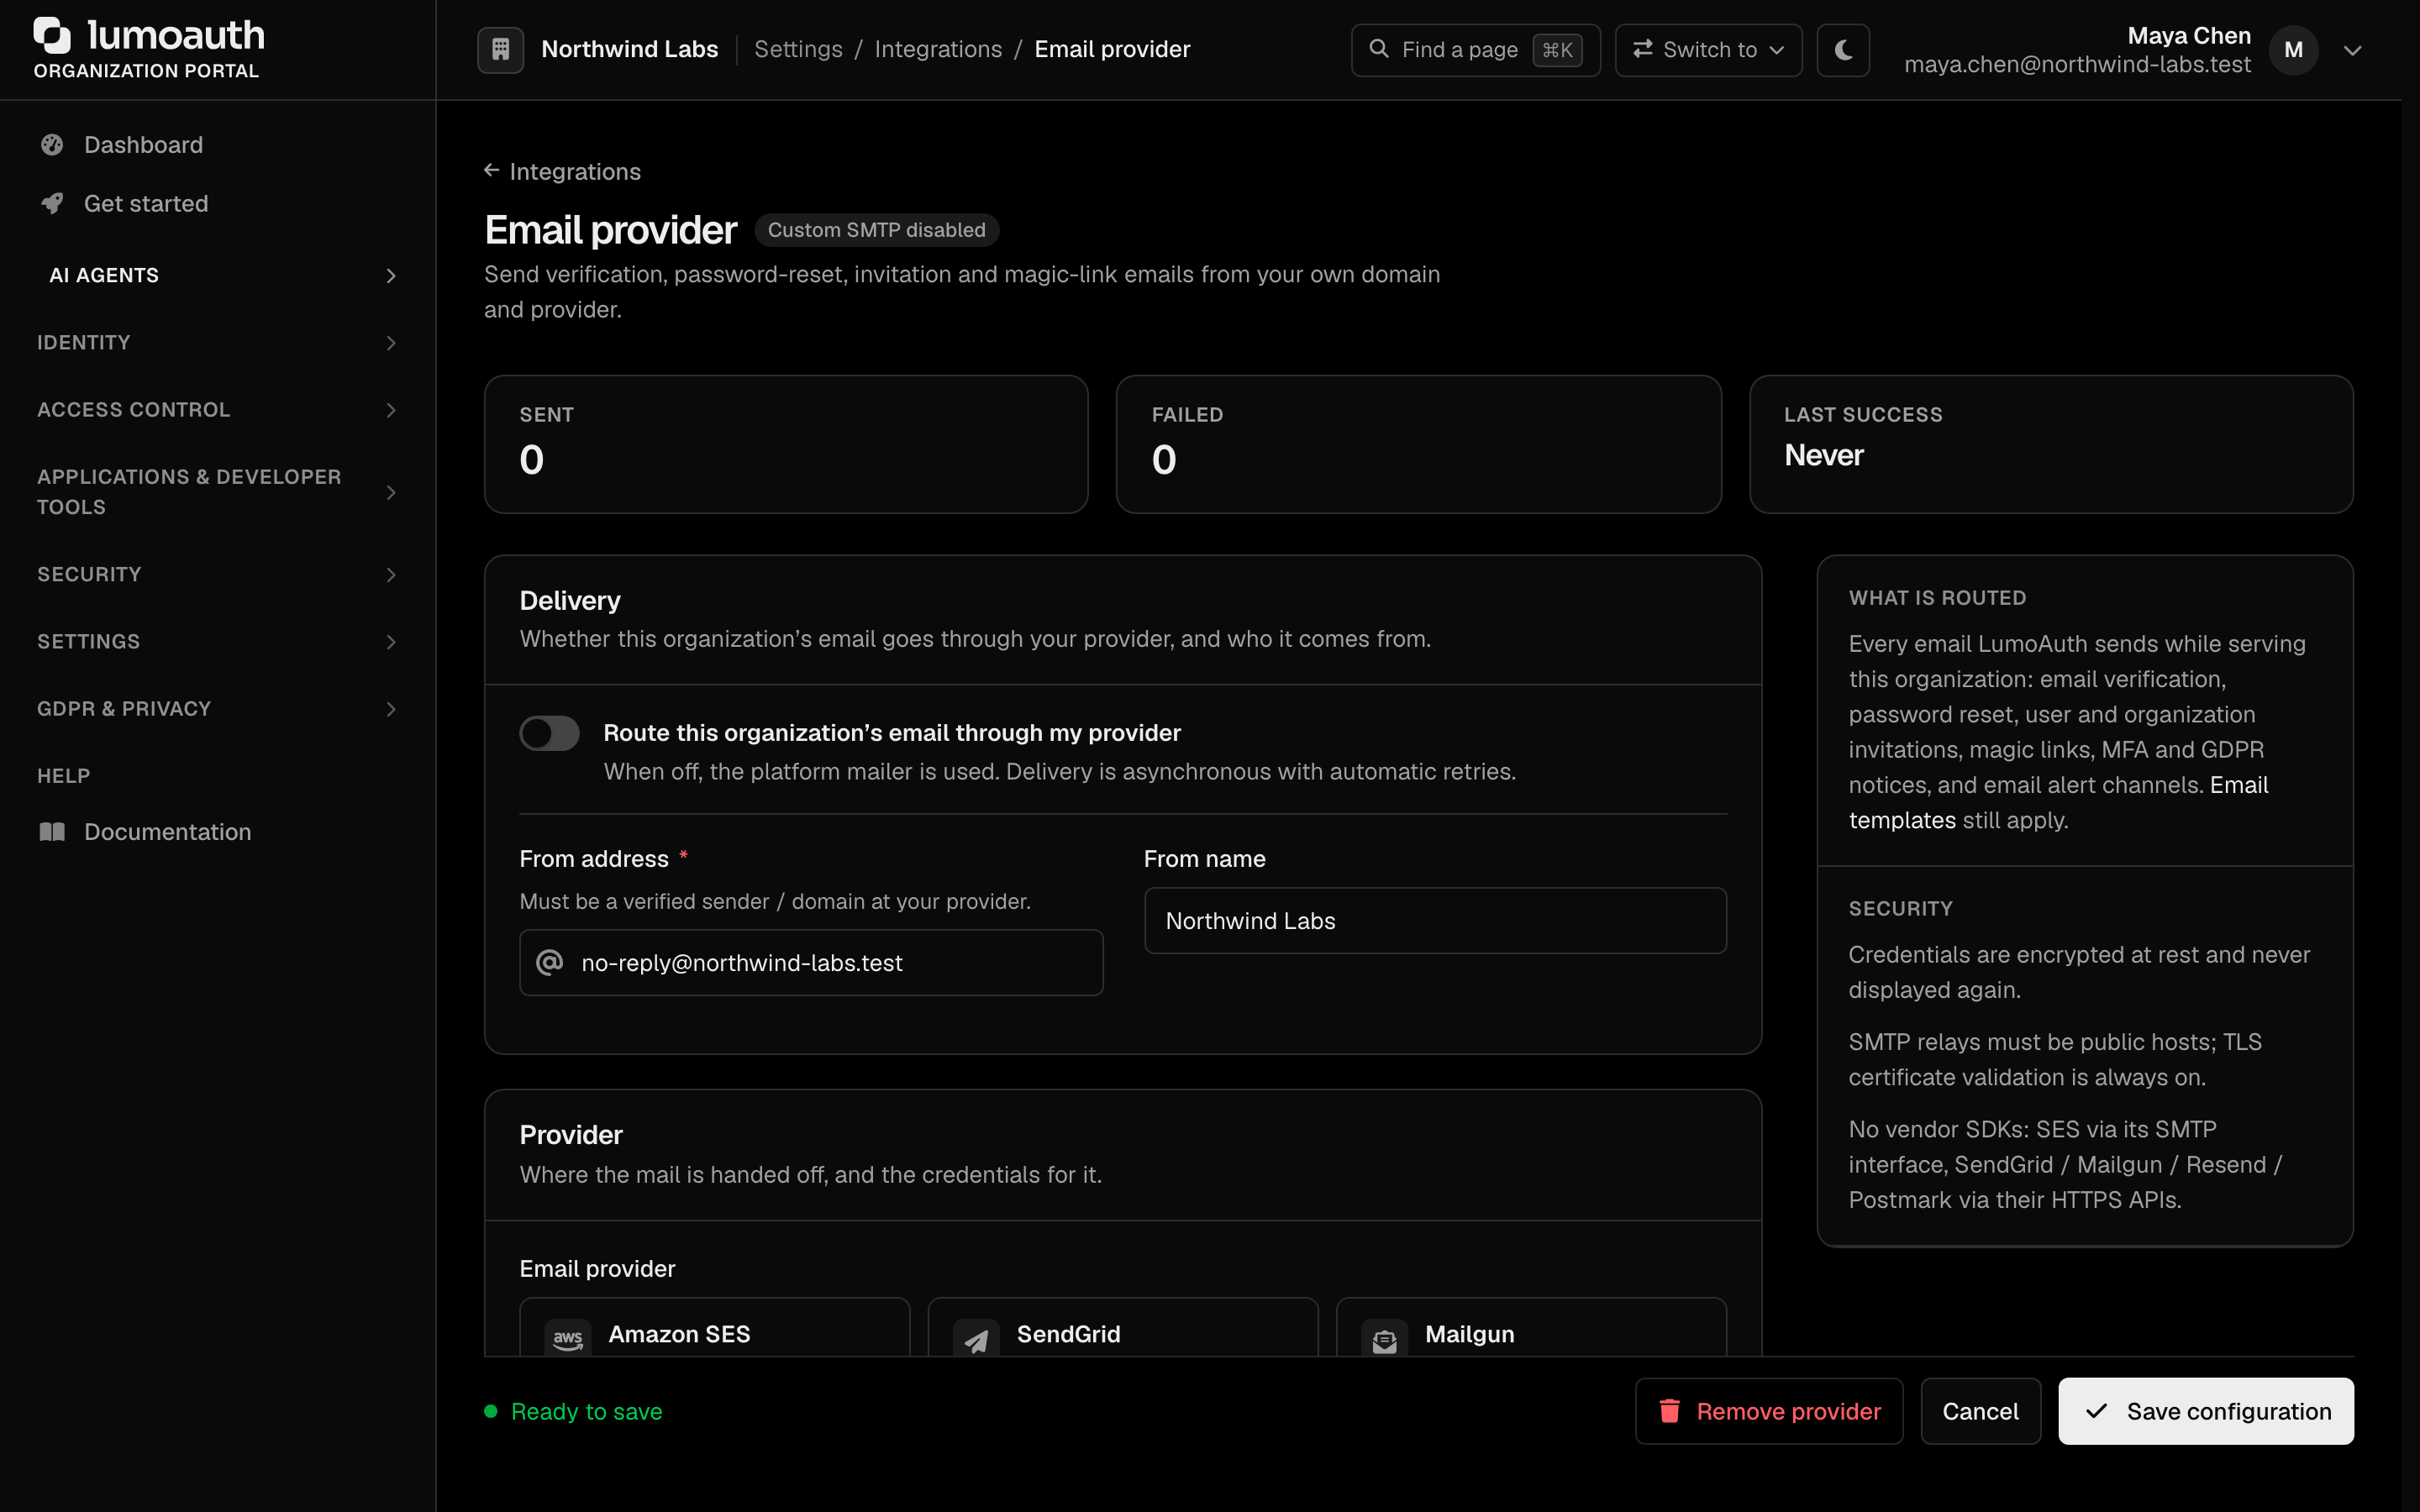This screenshot has height=1512, width=2420.
Task: Click the at-sign icon in From address
Action: pyautogui.click(x=550, y=963)
